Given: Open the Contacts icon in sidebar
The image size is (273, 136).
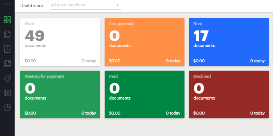Looking at the screenshot, I should click(7, 93).
